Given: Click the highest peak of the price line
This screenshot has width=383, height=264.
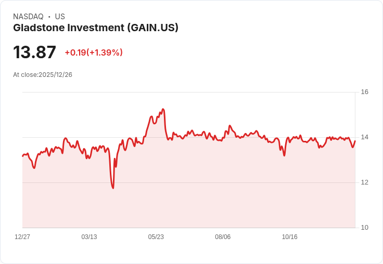Looking at the screenshot, I should (163, 109).
